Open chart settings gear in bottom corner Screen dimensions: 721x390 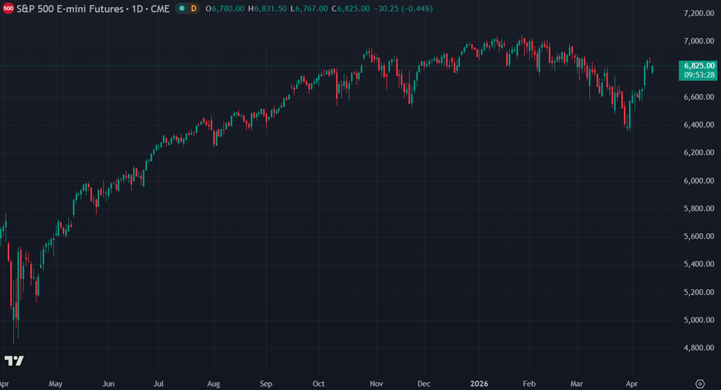(699, 384)
